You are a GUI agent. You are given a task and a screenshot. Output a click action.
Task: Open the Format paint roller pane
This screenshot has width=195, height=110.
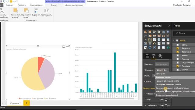click(x=154, y=56)
